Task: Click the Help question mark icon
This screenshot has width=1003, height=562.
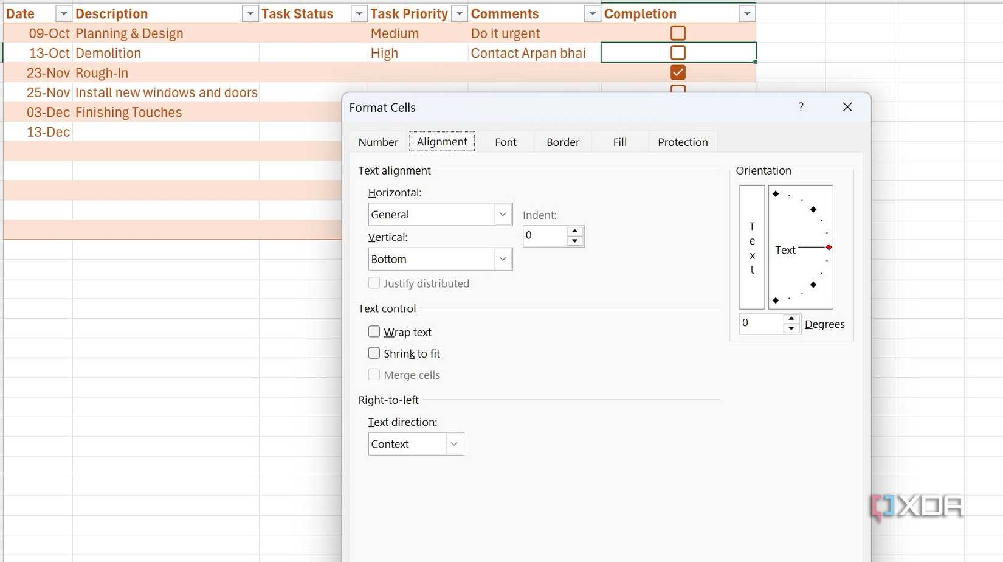Action: click(801, 107)
